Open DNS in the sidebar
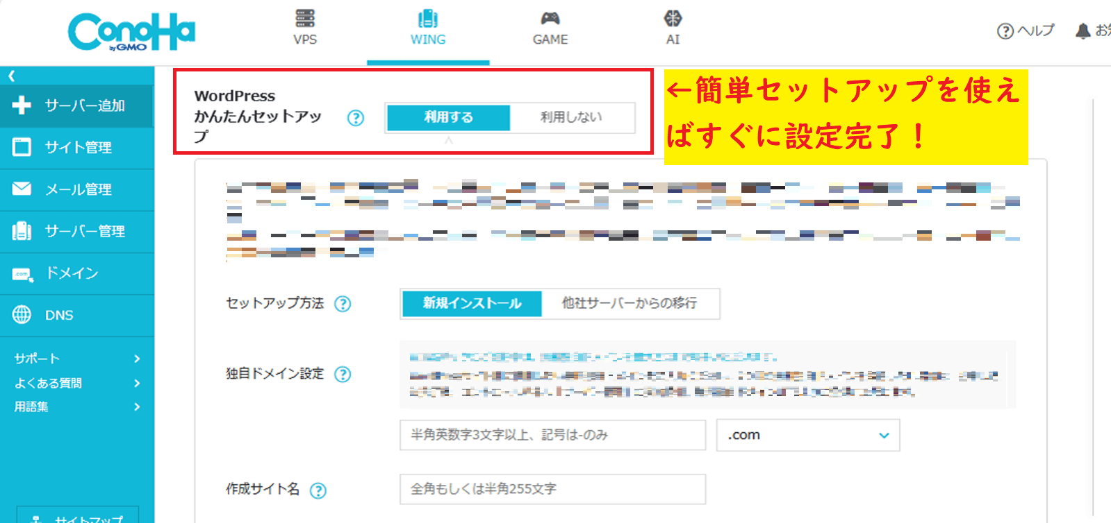This screenshot has height=523, width=1111. point(77,315)
